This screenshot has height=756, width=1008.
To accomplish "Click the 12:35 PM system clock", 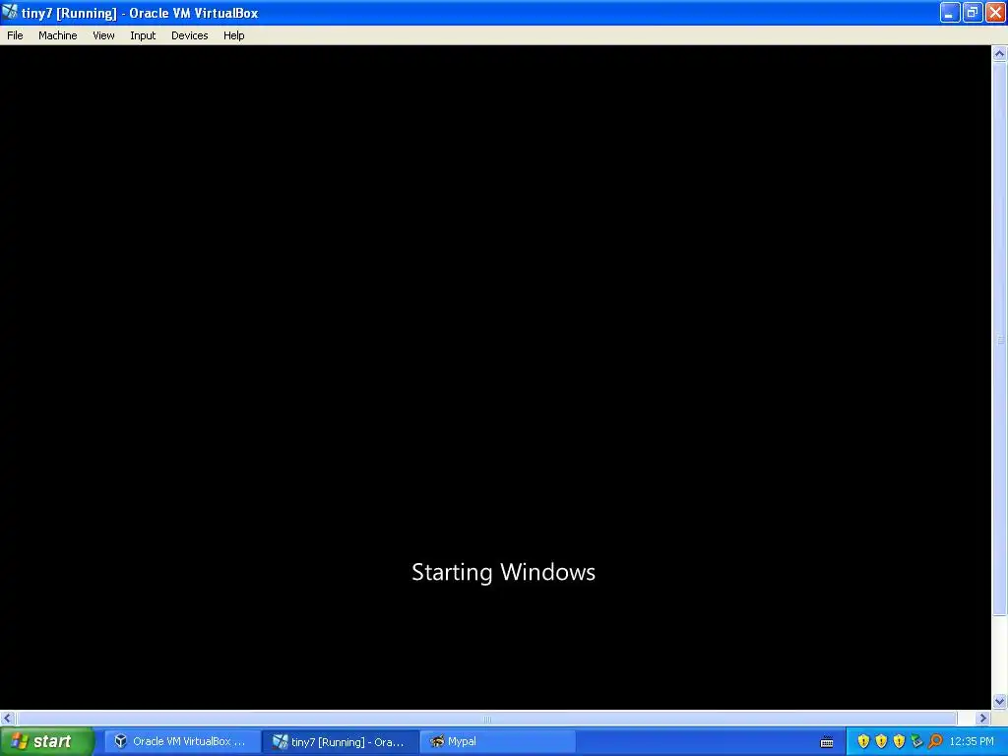I will 972,742.
